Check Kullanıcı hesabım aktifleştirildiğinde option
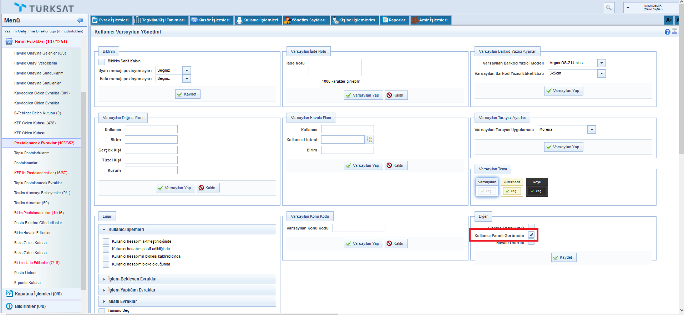The width and height of the screenshot is (684, 315). click(x=106, y=242)
